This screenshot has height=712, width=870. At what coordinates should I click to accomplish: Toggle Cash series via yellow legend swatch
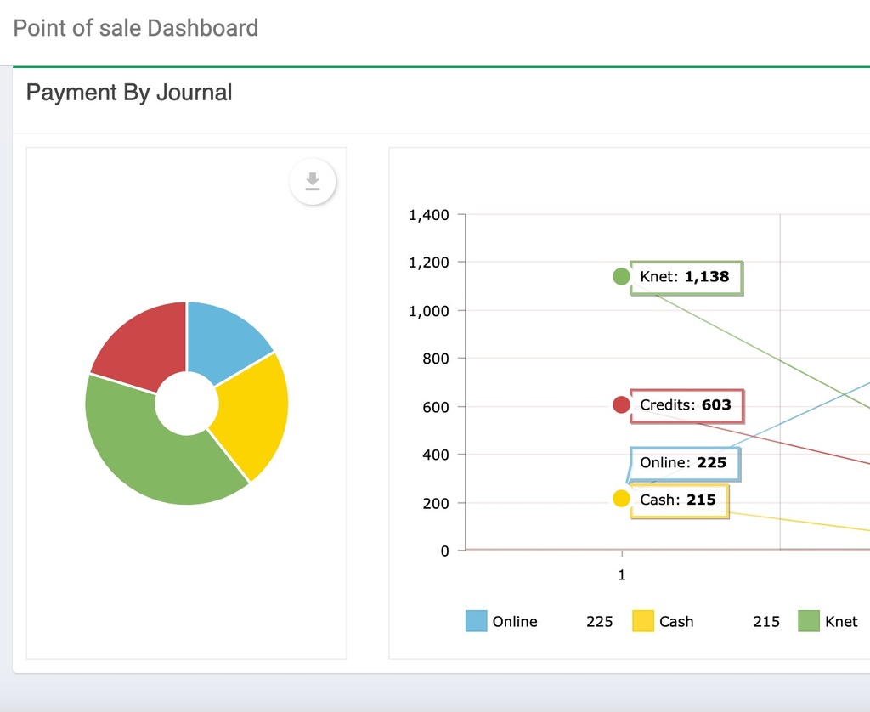[x=643, y=621]
